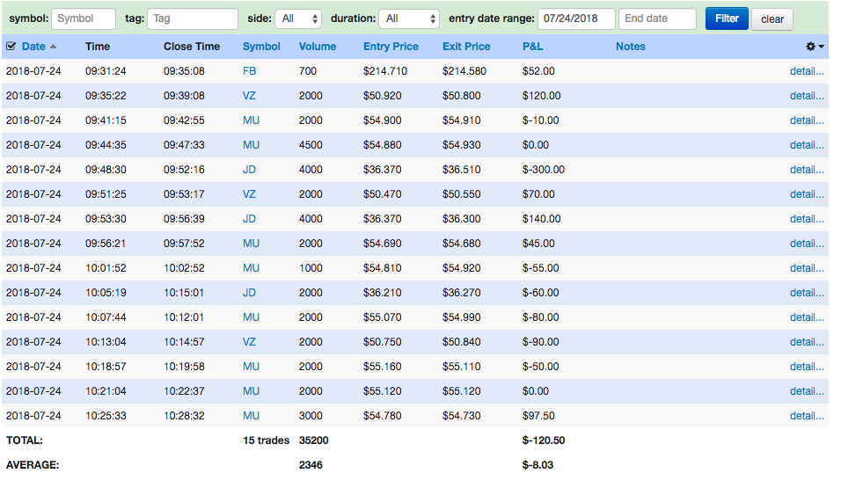The width and height of the screenshot is (841, 488).
Task: View detail for the MU trade at 09:41:15
Action: tap(807, 120)
